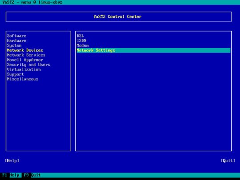Choose the Miscellaneous category
The image size is (240, 180).
pos(23,79)
